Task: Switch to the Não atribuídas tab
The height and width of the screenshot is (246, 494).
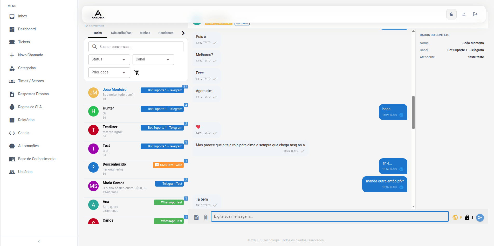Action: (x=121, y=33)
